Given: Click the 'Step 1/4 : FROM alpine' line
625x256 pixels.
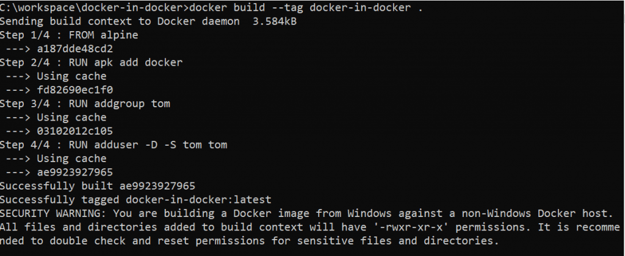Looking at the screenshot, I should [69, 35].
